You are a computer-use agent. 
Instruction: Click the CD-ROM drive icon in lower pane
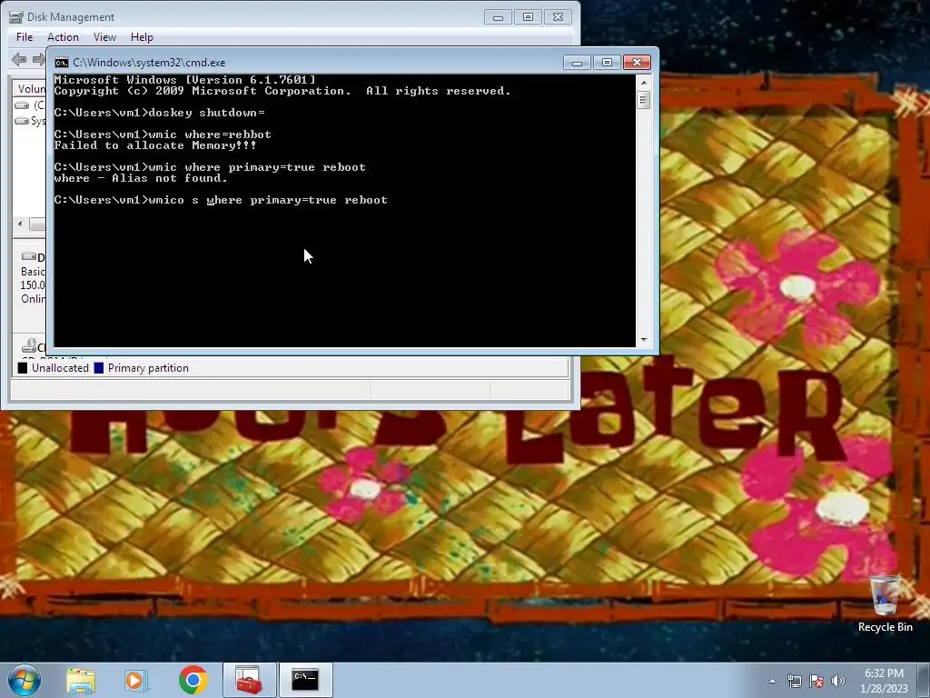click(x=28, y=344)
